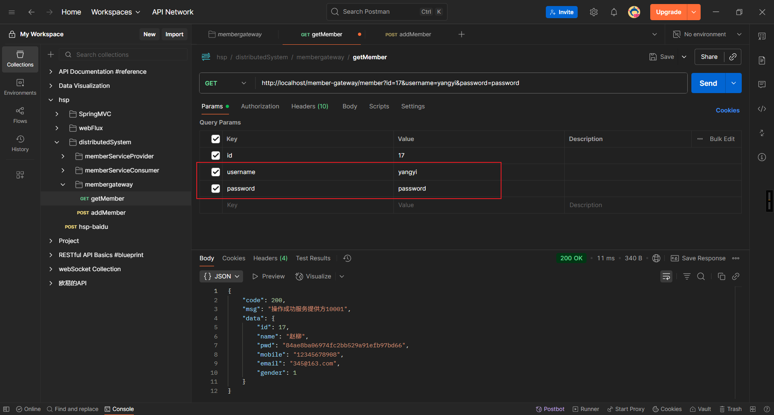Image resolution: width=774 pixels, height=415 pixels.
Task: Expand the SpringMVC folder
Action: tap(57, 114)
